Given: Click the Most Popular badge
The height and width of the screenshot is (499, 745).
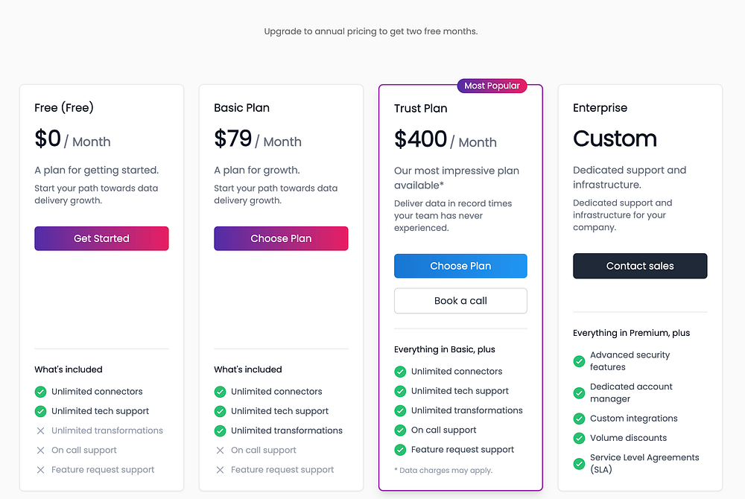Looking at the screenshot, I should pyautogui.click(x=492, y=86).
